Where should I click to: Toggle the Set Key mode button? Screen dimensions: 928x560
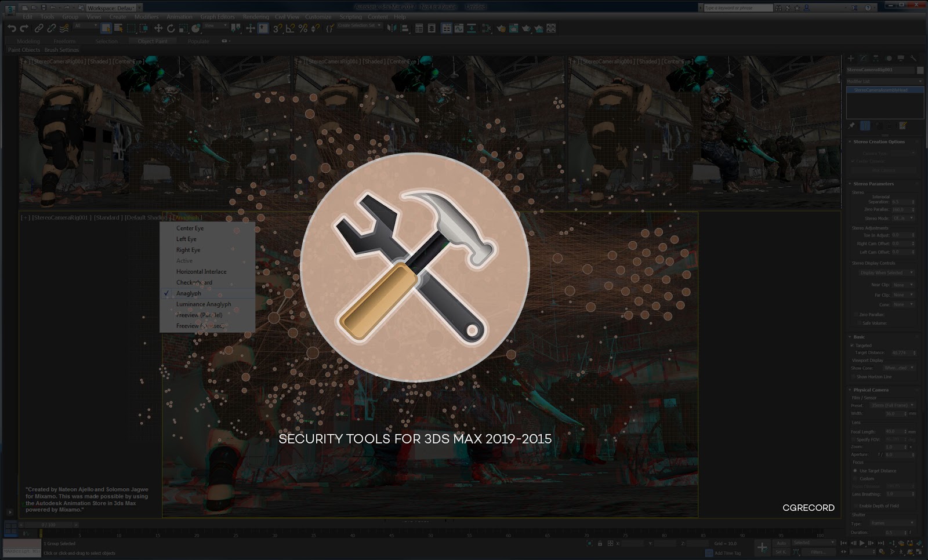[781, 552]
